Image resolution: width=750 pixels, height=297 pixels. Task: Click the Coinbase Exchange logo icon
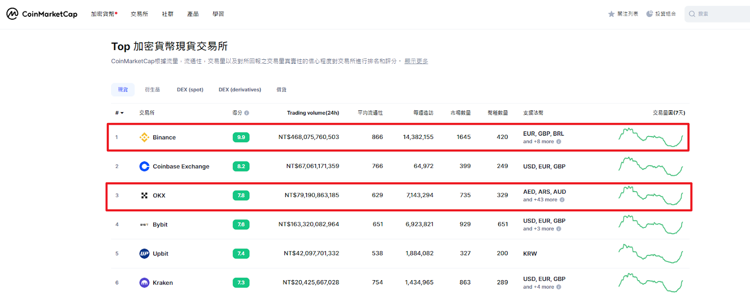[144, 167]
